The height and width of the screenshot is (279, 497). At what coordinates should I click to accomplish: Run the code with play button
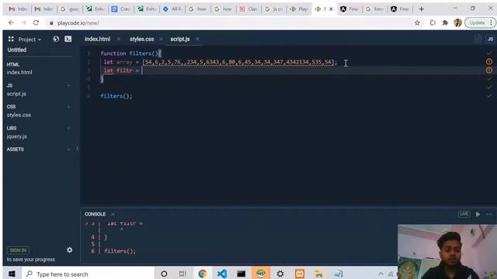pyautogui.click(x=478, y=214)
